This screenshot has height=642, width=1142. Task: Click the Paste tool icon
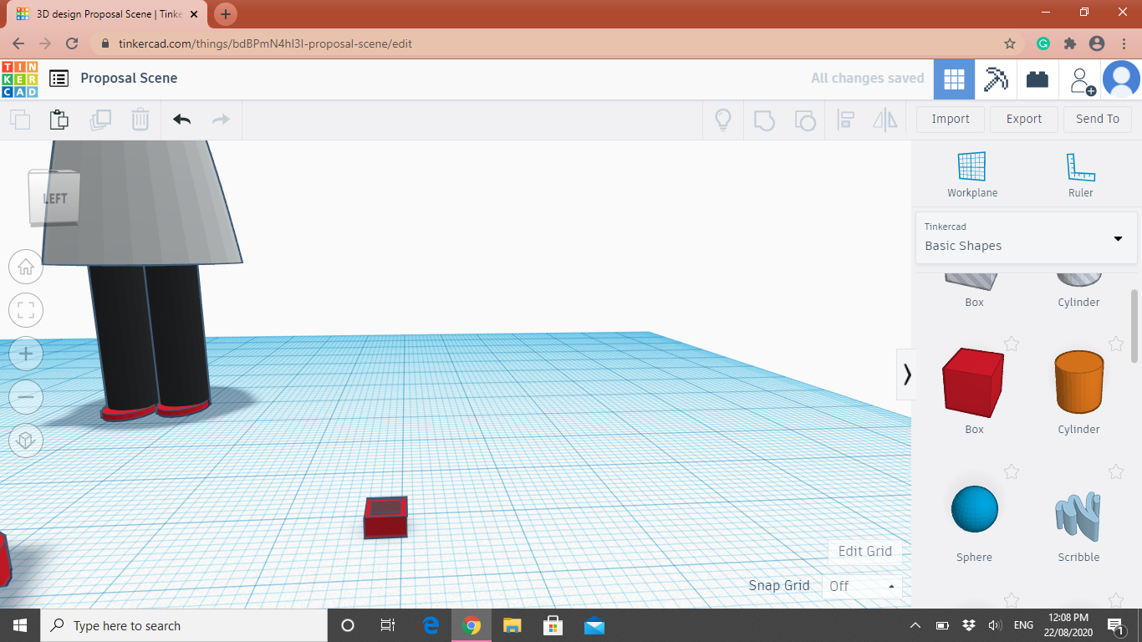pyautogui.click(x=59, y=120)
